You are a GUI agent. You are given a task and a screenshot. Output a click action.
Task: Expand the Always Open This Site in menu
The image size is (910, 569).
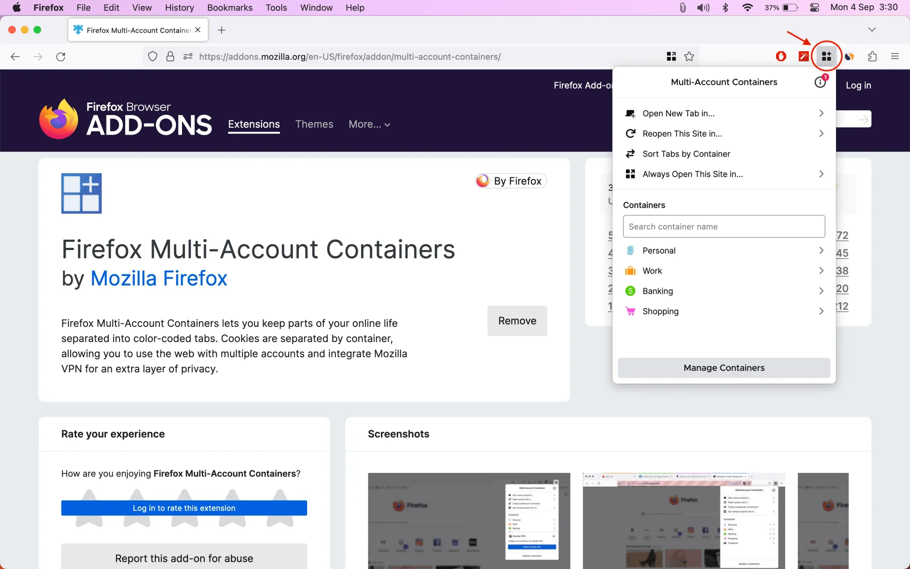[x=821, y=174]
